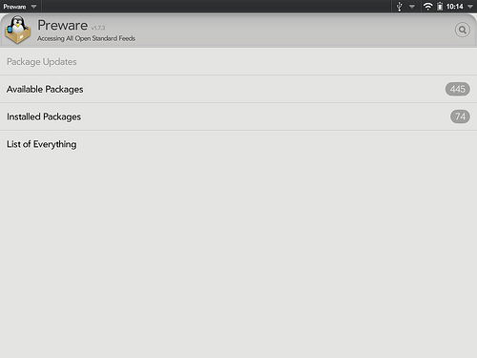The width and height of the screenshot is (477, 358).
Task: Click the v1.7.3 version label
Action: (x=98, y=28)
